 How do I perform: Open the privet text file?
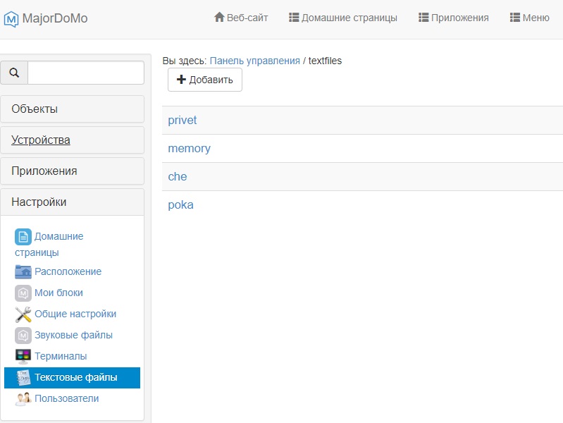pyautogui.click(x=182, y=121)
